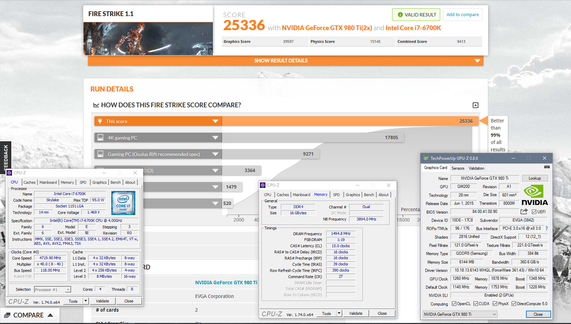This screenshot has height=324, width=571.
Task: Open Bench tab in CPU-Z Memory window
Action: coord(369,195)
